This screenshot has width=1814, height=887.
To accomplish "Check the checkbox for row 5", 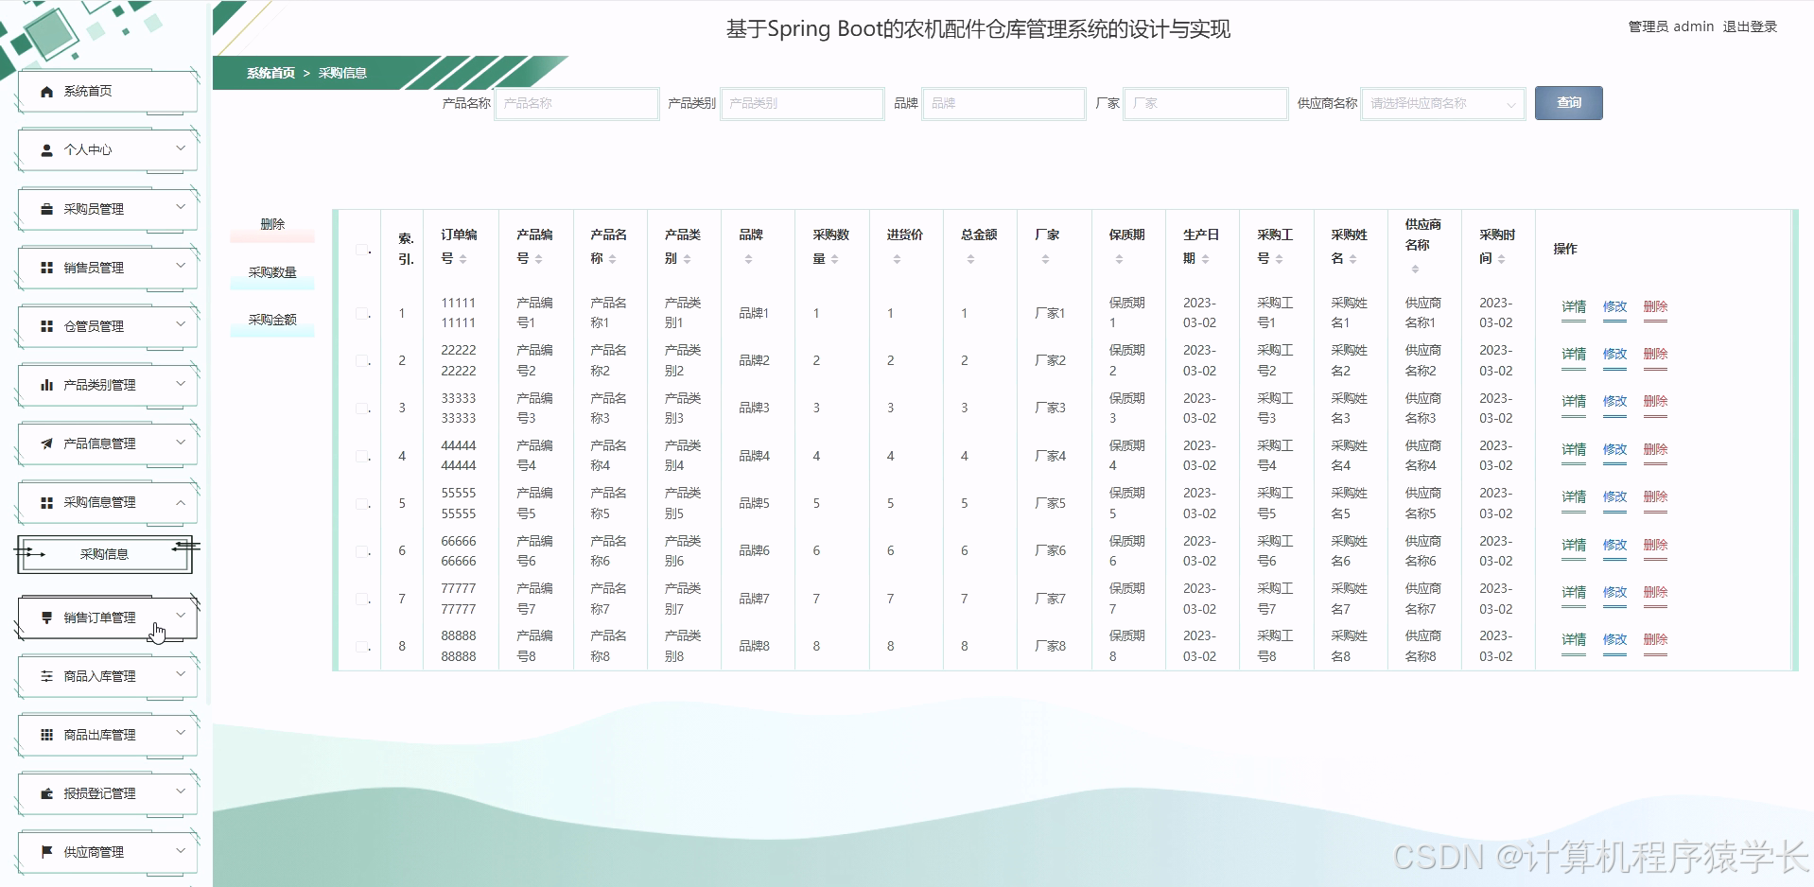I will pos(359,503).
